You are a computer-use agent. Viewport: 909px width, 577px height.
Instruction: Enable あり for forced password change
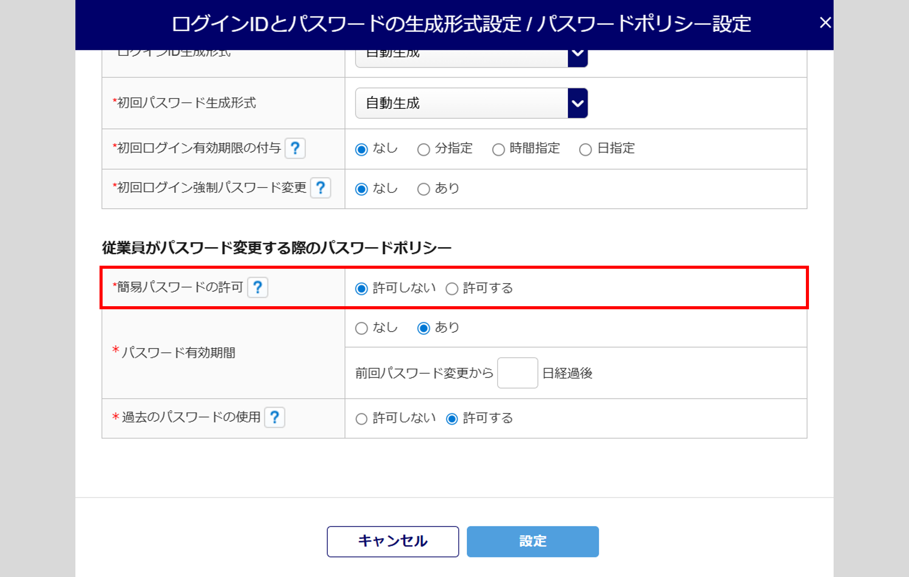(x=424, y=189)
